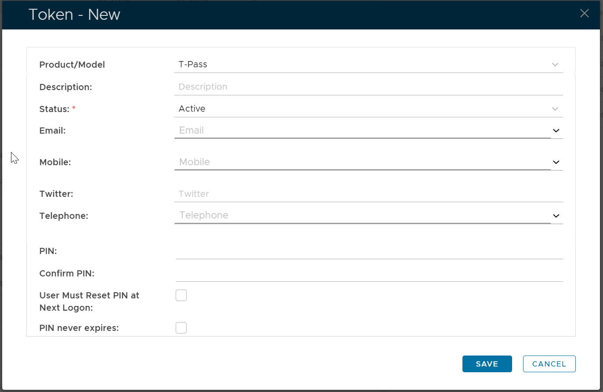This screenshot has height=392, width=603.
Task: Open the Status dropdown showing Active
Action: click(360, 109)
